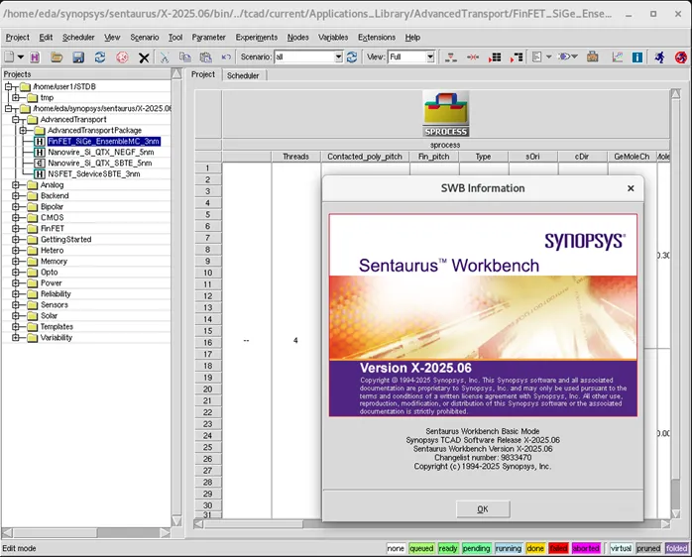Expand the FinFET folder
The image size is (692, 557).
[16, 229]
